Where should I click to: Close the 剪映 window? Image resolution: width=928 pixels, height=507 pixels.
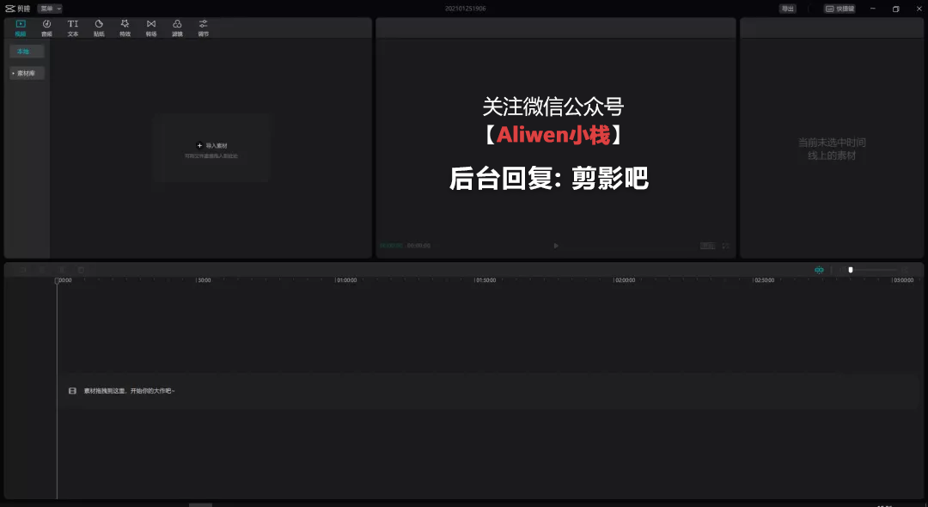click(919, 9)
